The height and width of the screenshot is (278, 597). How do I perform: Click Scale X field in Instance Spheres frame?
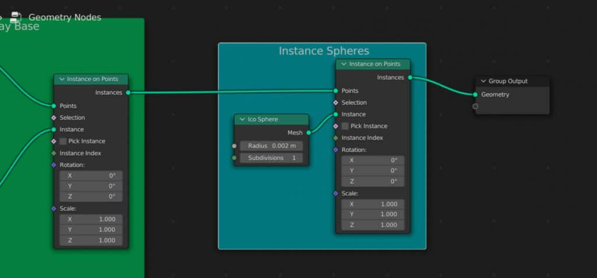[373, 204]
